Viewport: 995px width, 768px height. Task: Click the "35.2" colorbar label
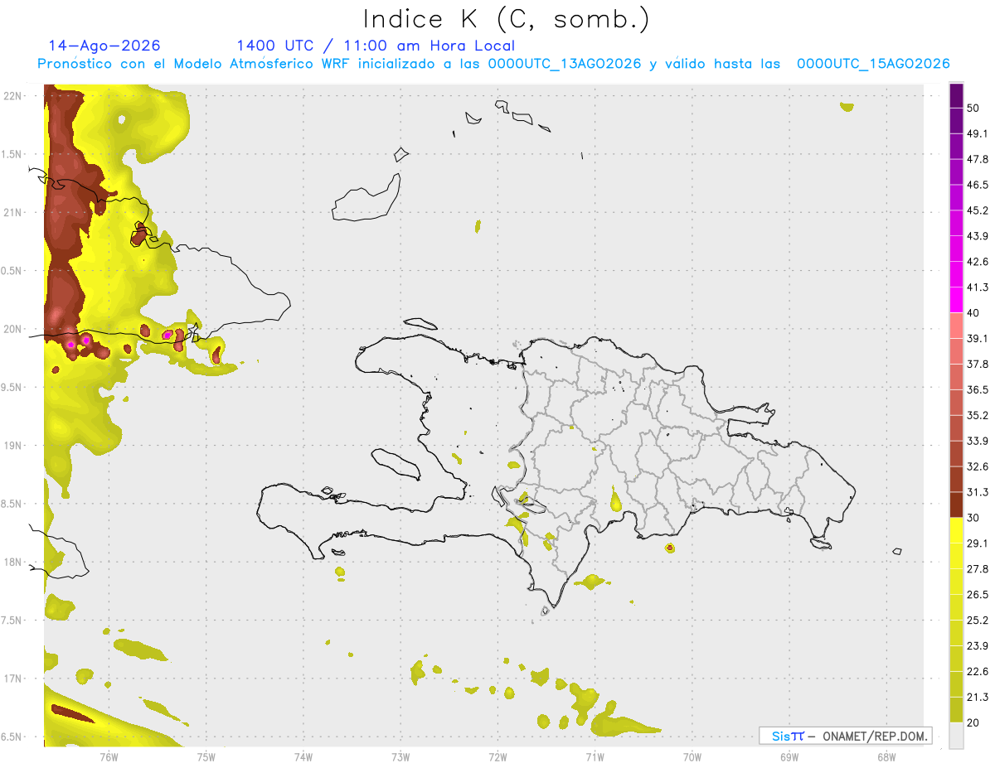point(978,416)
